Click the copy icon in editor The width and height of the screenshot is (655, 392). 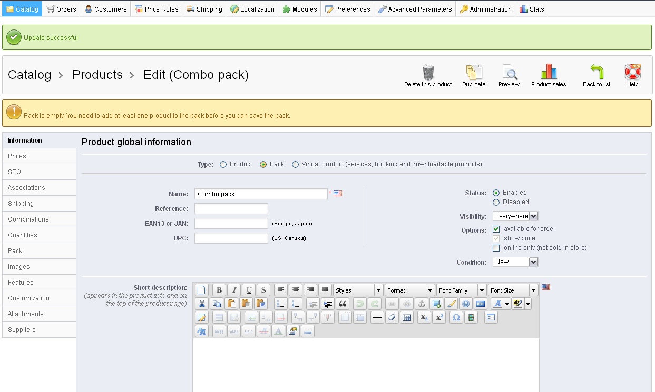[x=216, y=304]
